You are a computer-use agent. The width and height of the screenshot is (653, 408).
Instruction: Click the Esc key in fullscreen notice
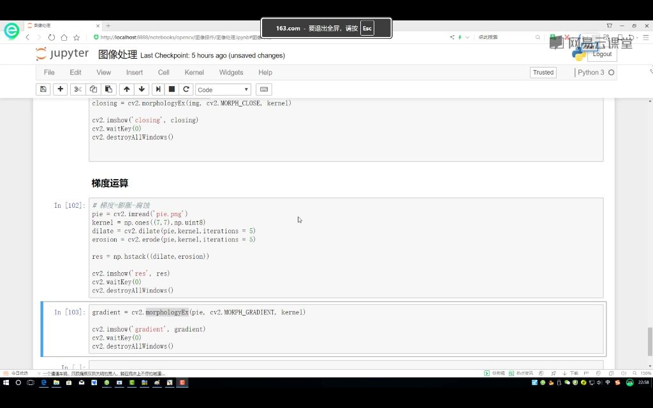[x=367, y=28]
